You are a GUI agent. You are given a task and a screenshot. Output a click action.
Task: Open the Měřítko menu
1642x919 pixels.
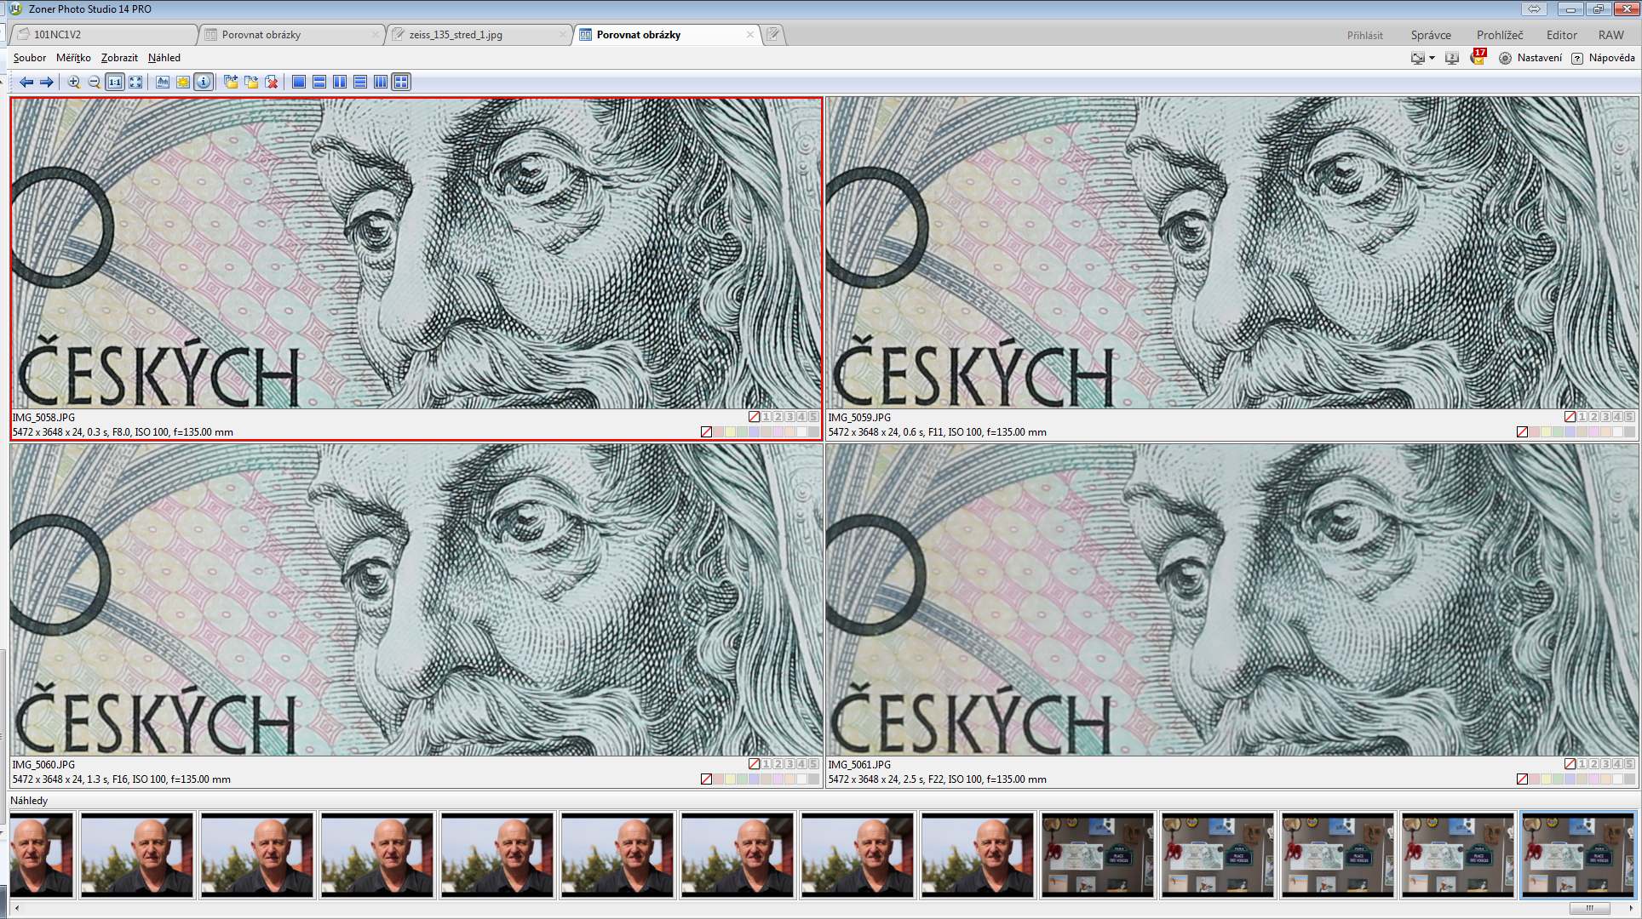73,58
